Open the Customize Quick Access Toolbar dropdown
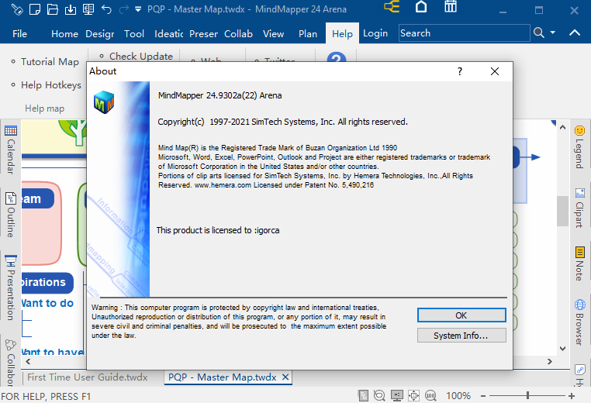The width and height of the screenshot is (591, 403). tap(138, 9)
